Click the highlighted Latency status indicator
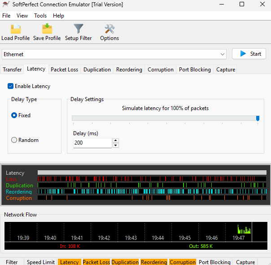Screen dimensions: 271x265 click(x=70, y=262)
